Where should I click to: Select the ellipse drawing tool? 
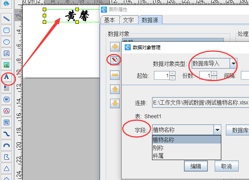(7, 42)
